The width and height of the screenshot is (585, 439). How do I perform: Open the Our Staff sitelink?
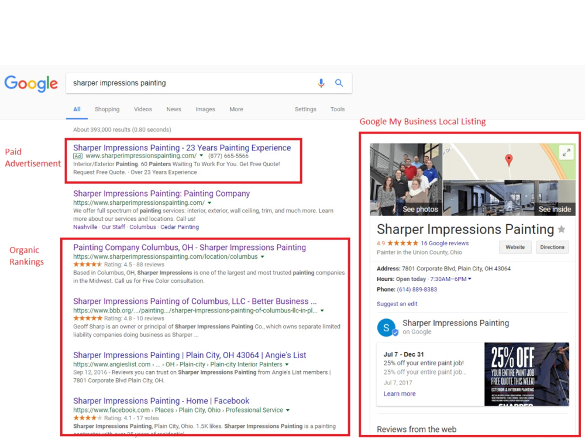[113, 227]
